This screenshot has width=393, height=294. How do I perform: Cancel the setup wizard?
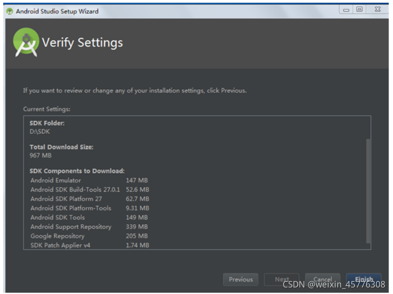pos(323,279)
